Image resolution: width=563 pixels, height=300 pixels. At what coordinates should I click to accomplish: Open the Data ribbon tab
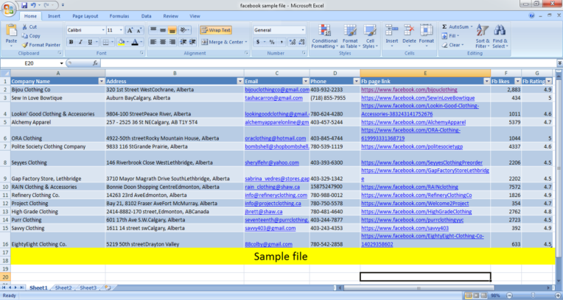coord(146,16)
